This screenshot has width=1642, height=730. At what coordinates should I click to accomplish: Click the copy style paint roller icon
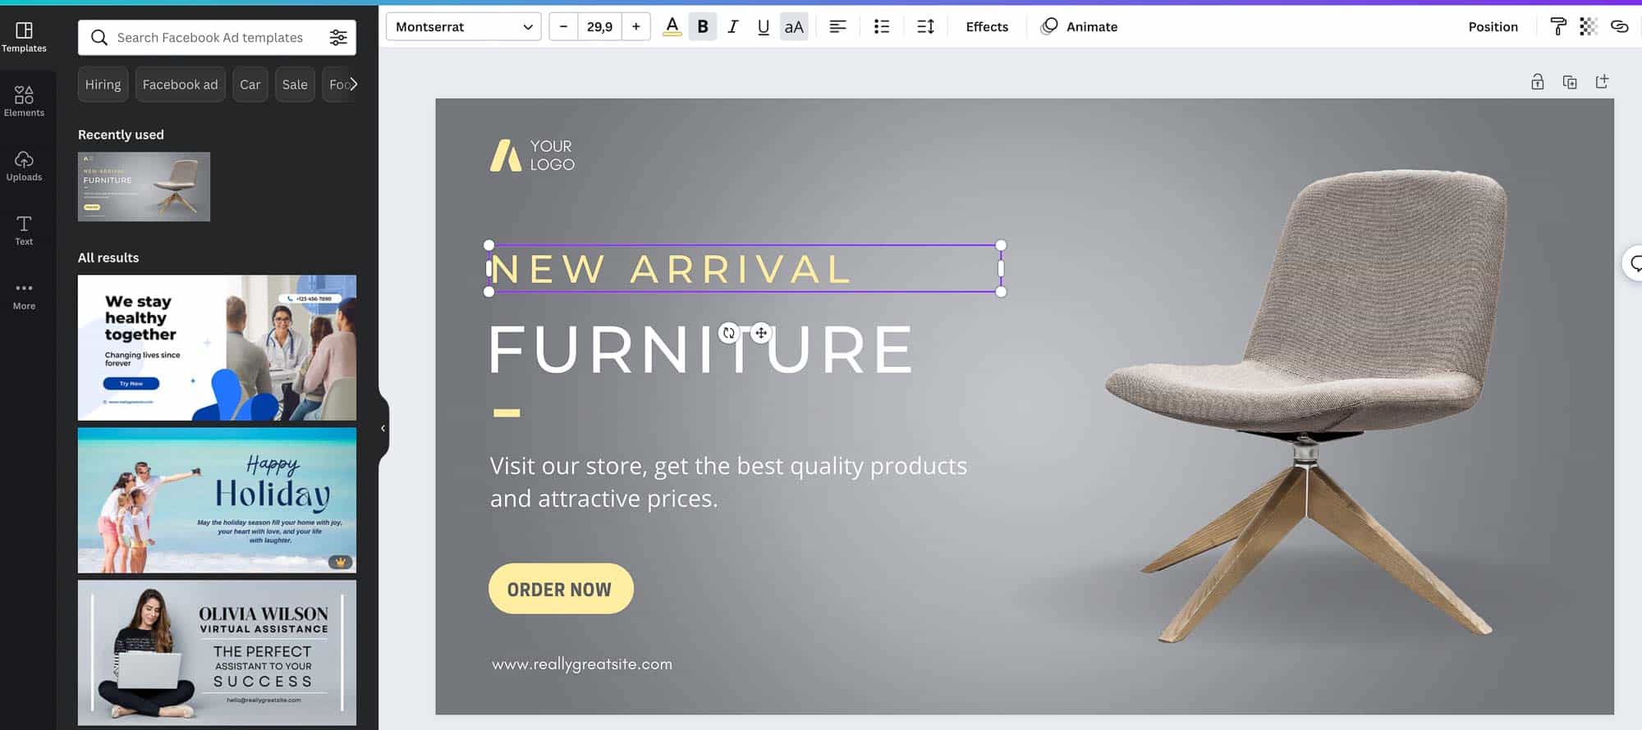tap(1557, 27)
